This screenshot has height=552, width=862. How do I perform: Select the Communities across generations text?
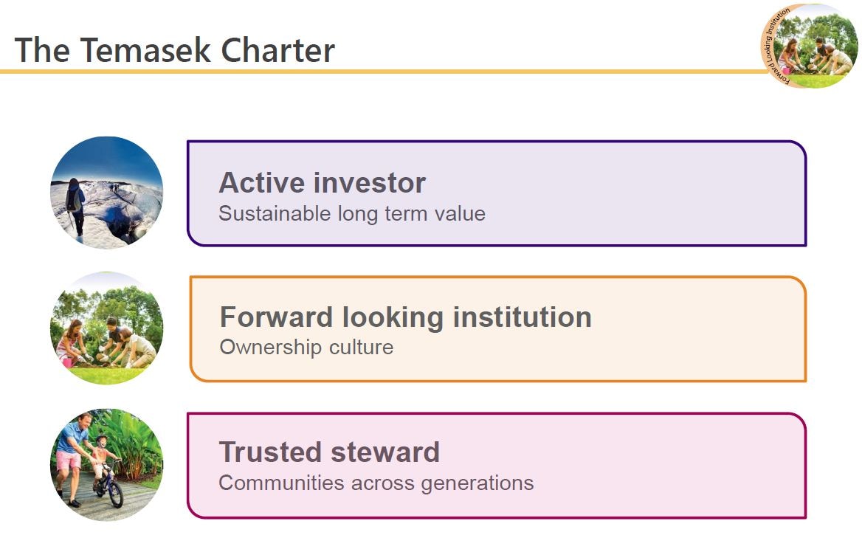[376, 483]
